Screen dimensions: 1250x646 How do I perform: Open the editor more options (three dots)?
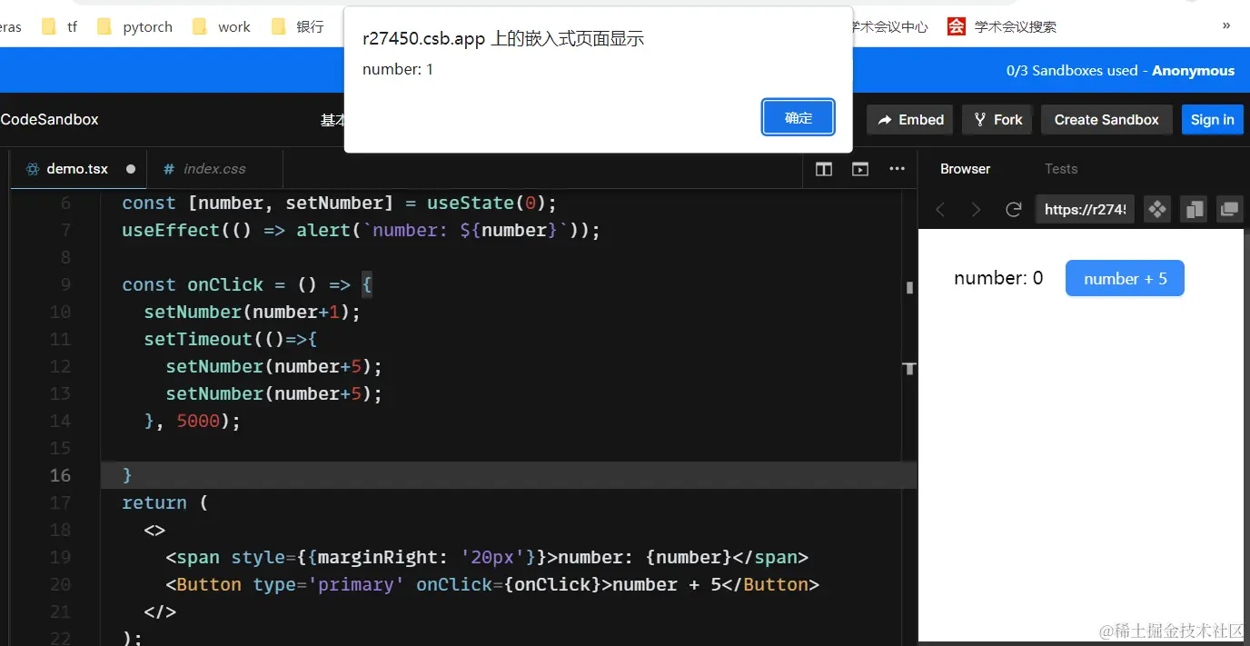(897, 169)
